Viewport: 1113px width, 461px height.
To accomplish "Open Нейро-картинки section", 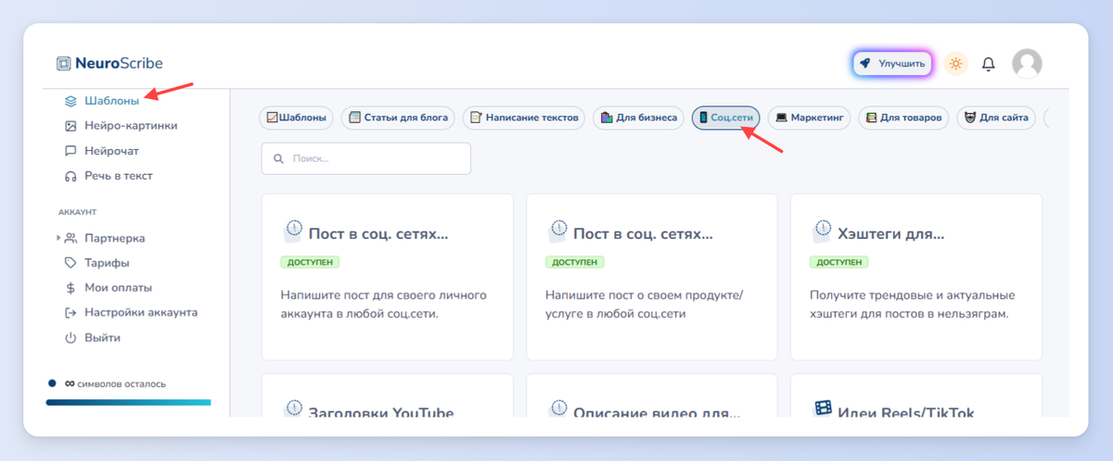I will coord(131,125).
